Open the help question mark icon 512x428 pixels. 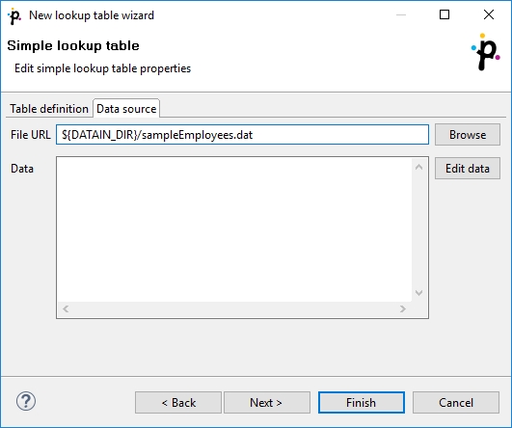(26, 401)
